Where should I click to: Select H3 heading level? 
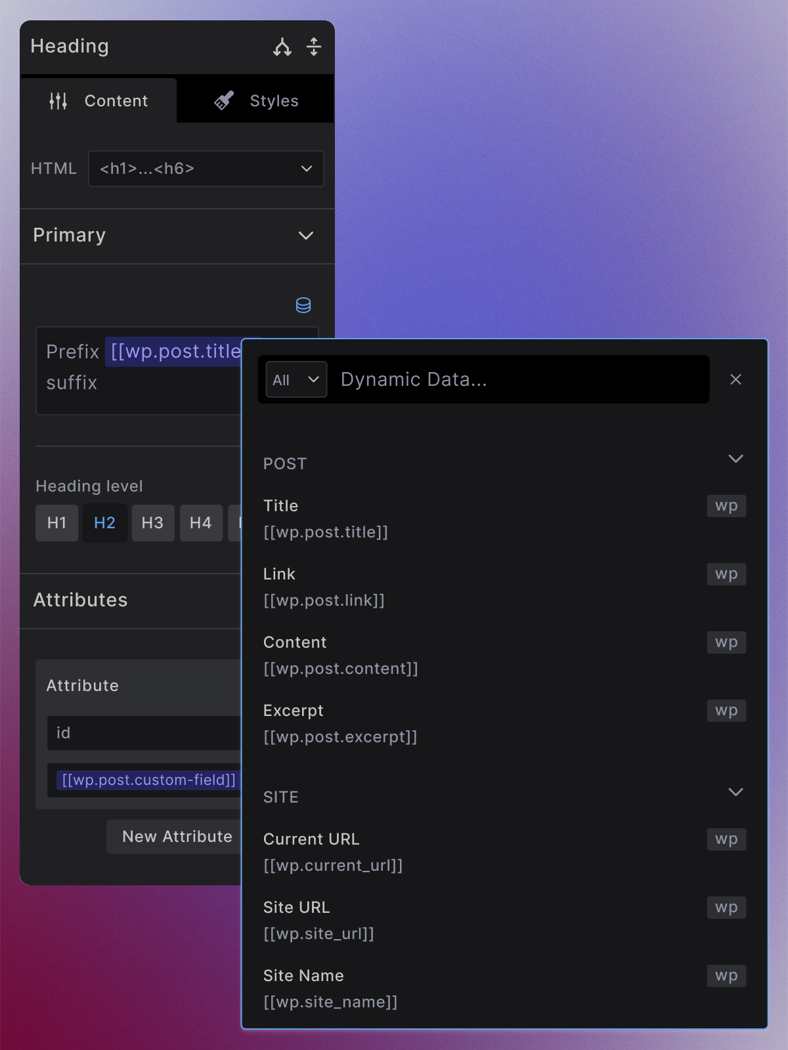(x=153, y=523)
